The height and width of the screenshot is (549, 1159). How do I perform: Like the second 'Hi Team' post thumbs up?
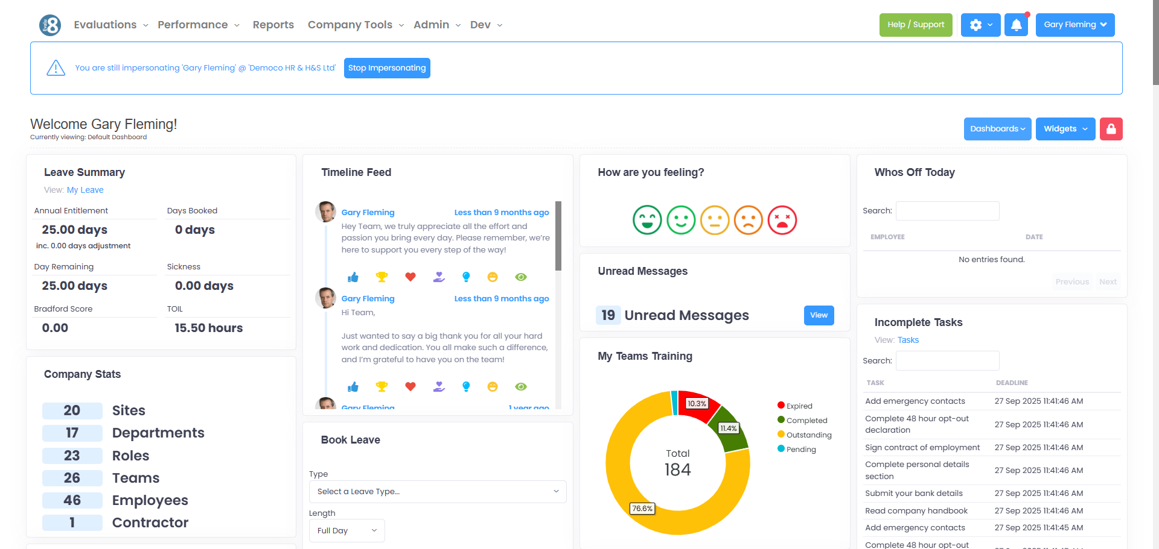pyautogui.click(x=353, y=387)
